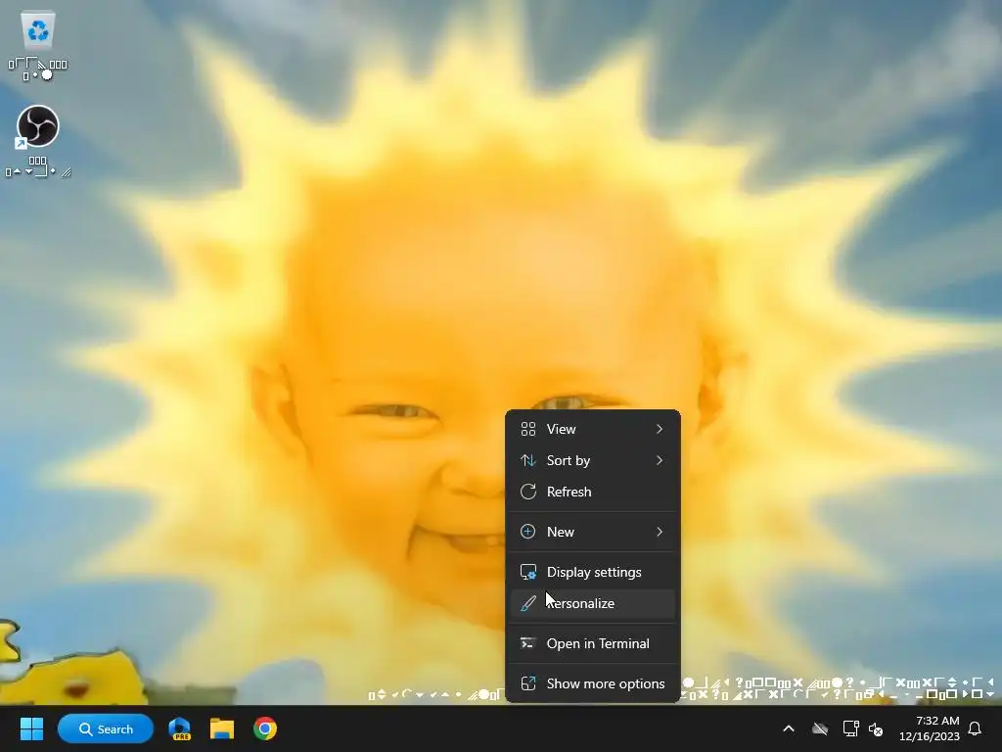Viewport: 1002px width, 752px height.
Task: Open the clock showing 7:32 AM
Action: (x=930, y=728)
